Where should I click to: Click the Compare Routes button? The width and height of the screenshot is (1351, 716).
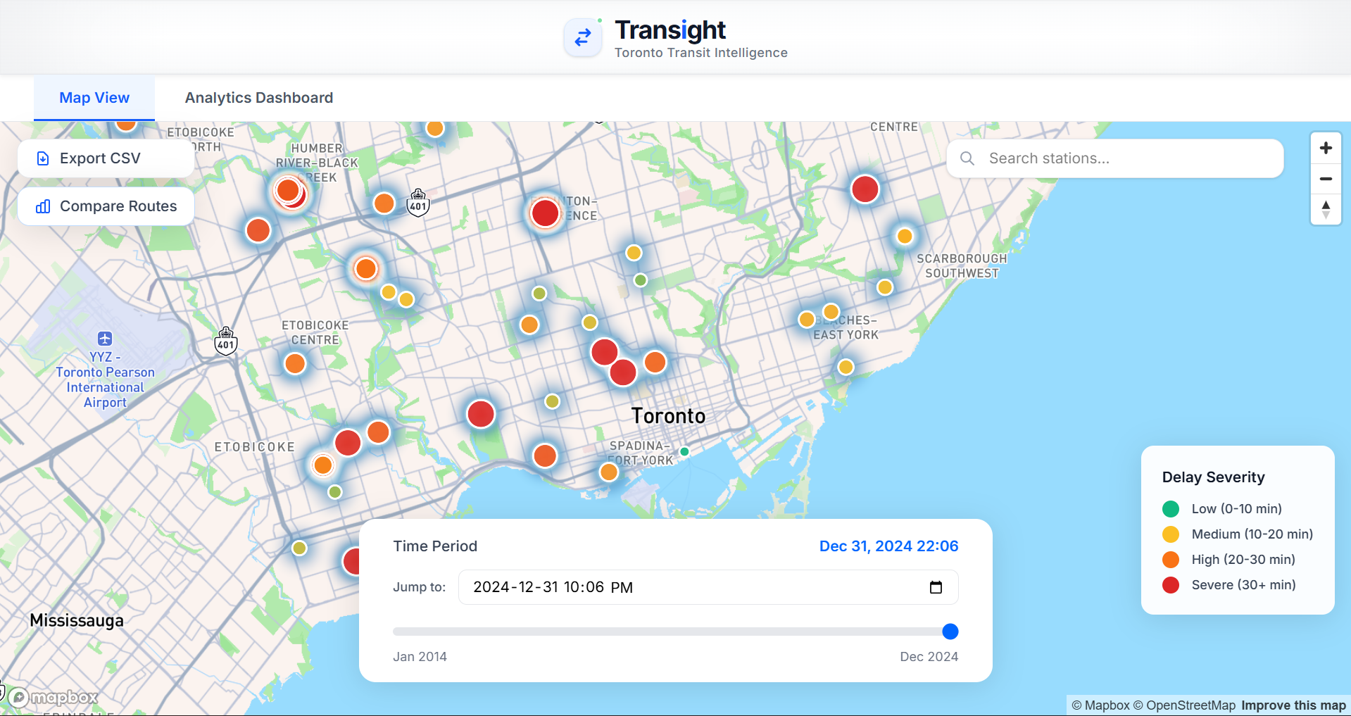[x=106, y=206]
